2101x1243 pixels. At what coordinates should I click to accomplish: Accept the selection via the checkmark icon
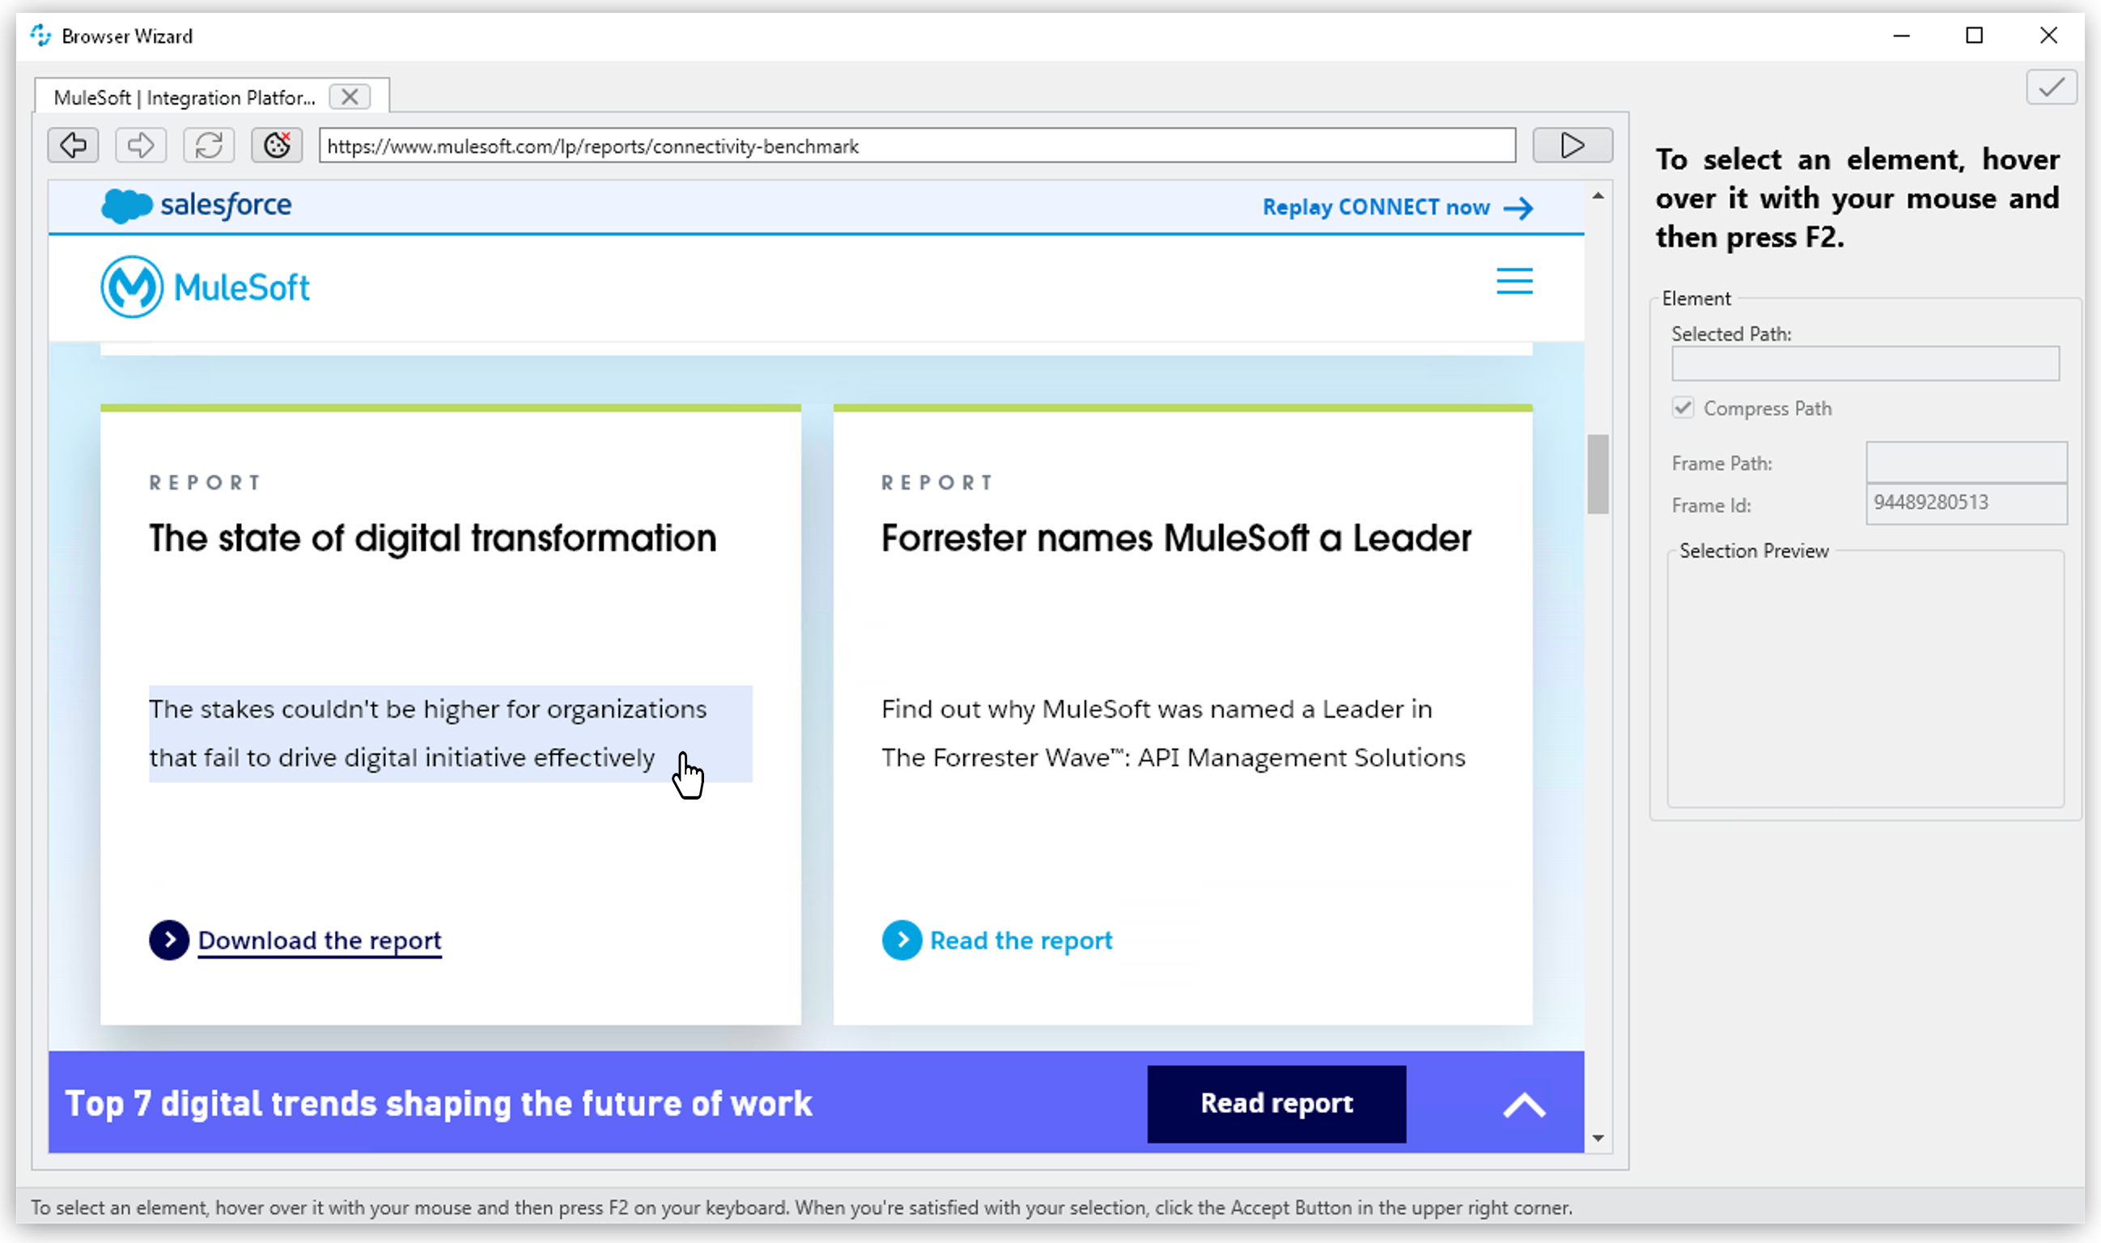tap(2051, 87)
